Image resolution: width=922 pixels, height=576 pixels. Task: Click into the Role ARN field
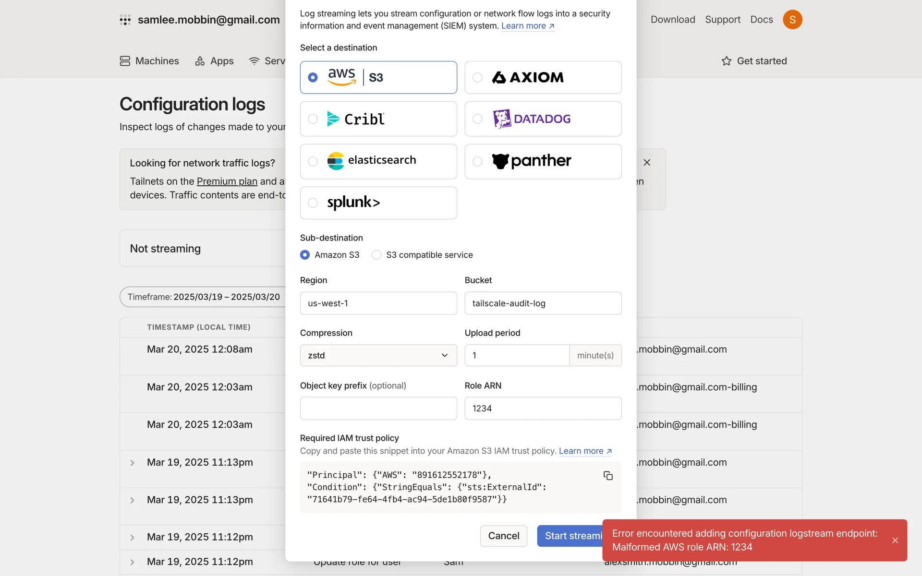pyautogui.click(x=543, y=408)
